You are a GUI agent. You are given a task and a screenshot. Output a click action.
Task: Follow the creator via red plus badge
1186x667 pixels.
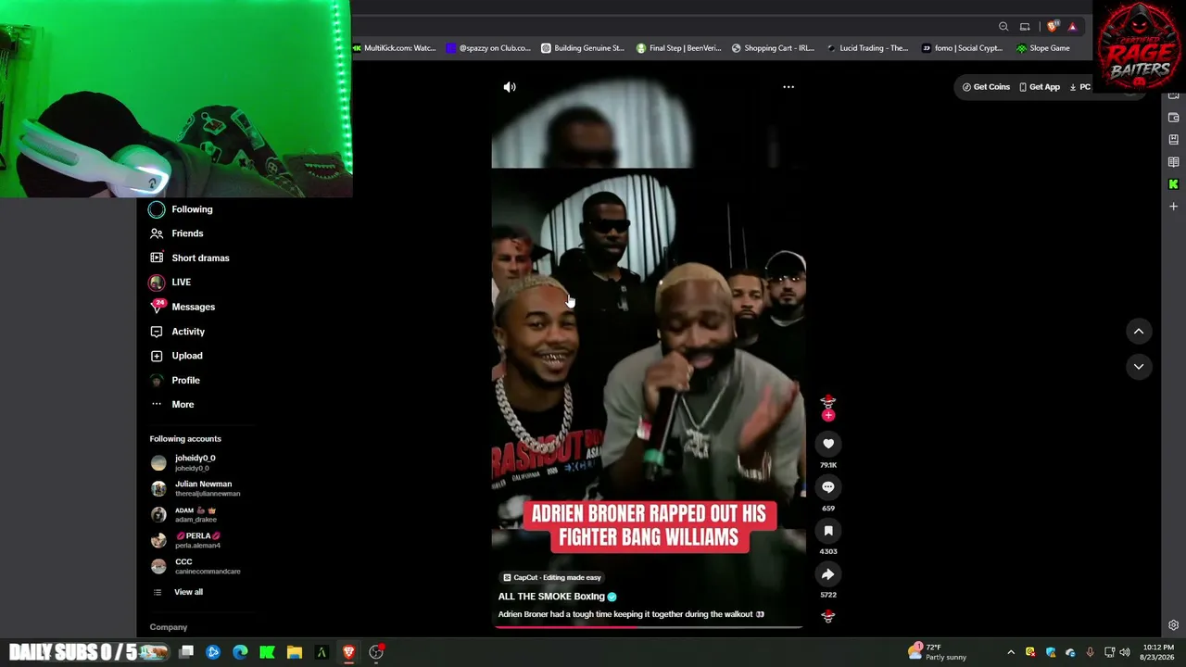point(828,416)
